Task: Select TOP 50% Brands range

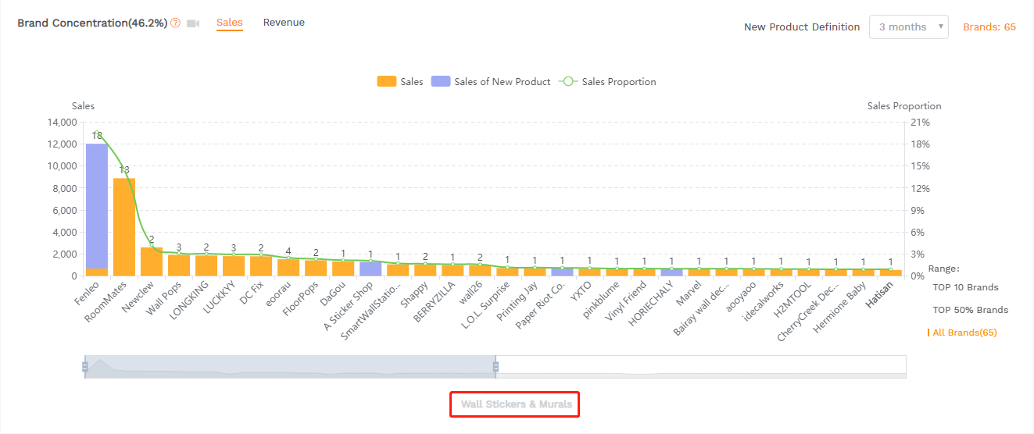Action: click(970, 310)
